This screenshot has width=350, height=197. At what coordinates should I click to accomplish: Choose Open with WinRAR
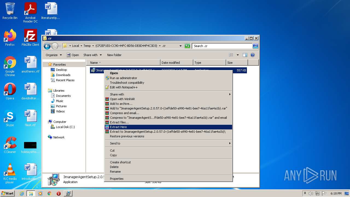[x=168, y=99]
